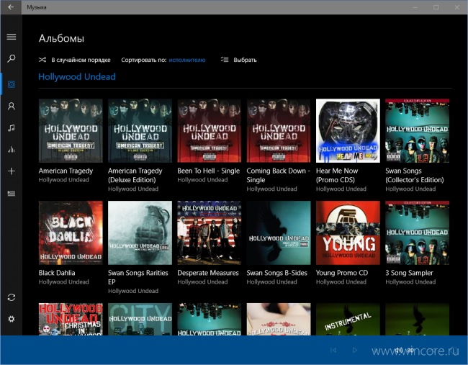The image size is (468, 365).
Task: Open Swan Songs Rarities EP cover
Action: coord(140,233)
